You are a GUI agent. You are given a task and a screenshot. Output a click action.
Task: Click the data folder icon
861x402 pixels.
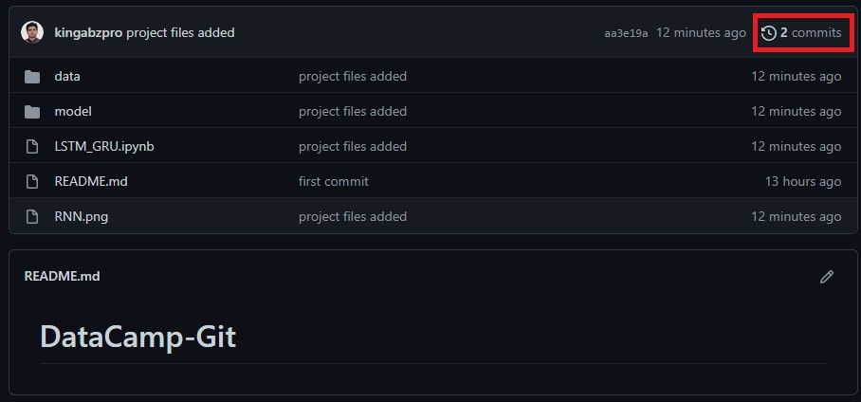pyautogui.click(x=32, y=77)
